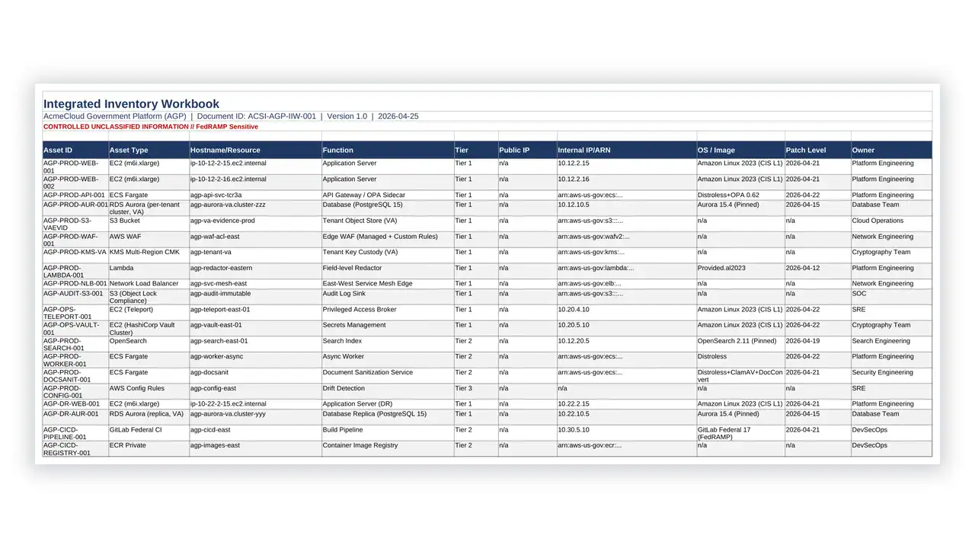975x548 pixels.
Task: Click the GitLab Federal 17 (FedRAMP) cell
Action: [741, 433]
